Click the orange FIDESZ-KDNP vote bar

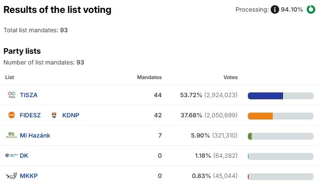click(x=260, y=116)
